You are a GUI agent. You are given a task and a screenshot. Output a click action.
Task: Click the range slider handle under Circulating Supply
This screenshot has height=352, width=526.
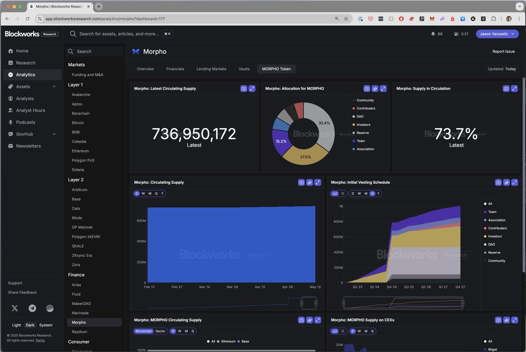click(x=302, y=303)
